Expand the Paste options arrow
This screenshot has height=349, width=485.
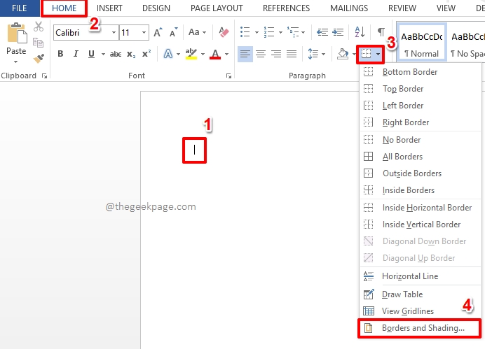(16, 62)
